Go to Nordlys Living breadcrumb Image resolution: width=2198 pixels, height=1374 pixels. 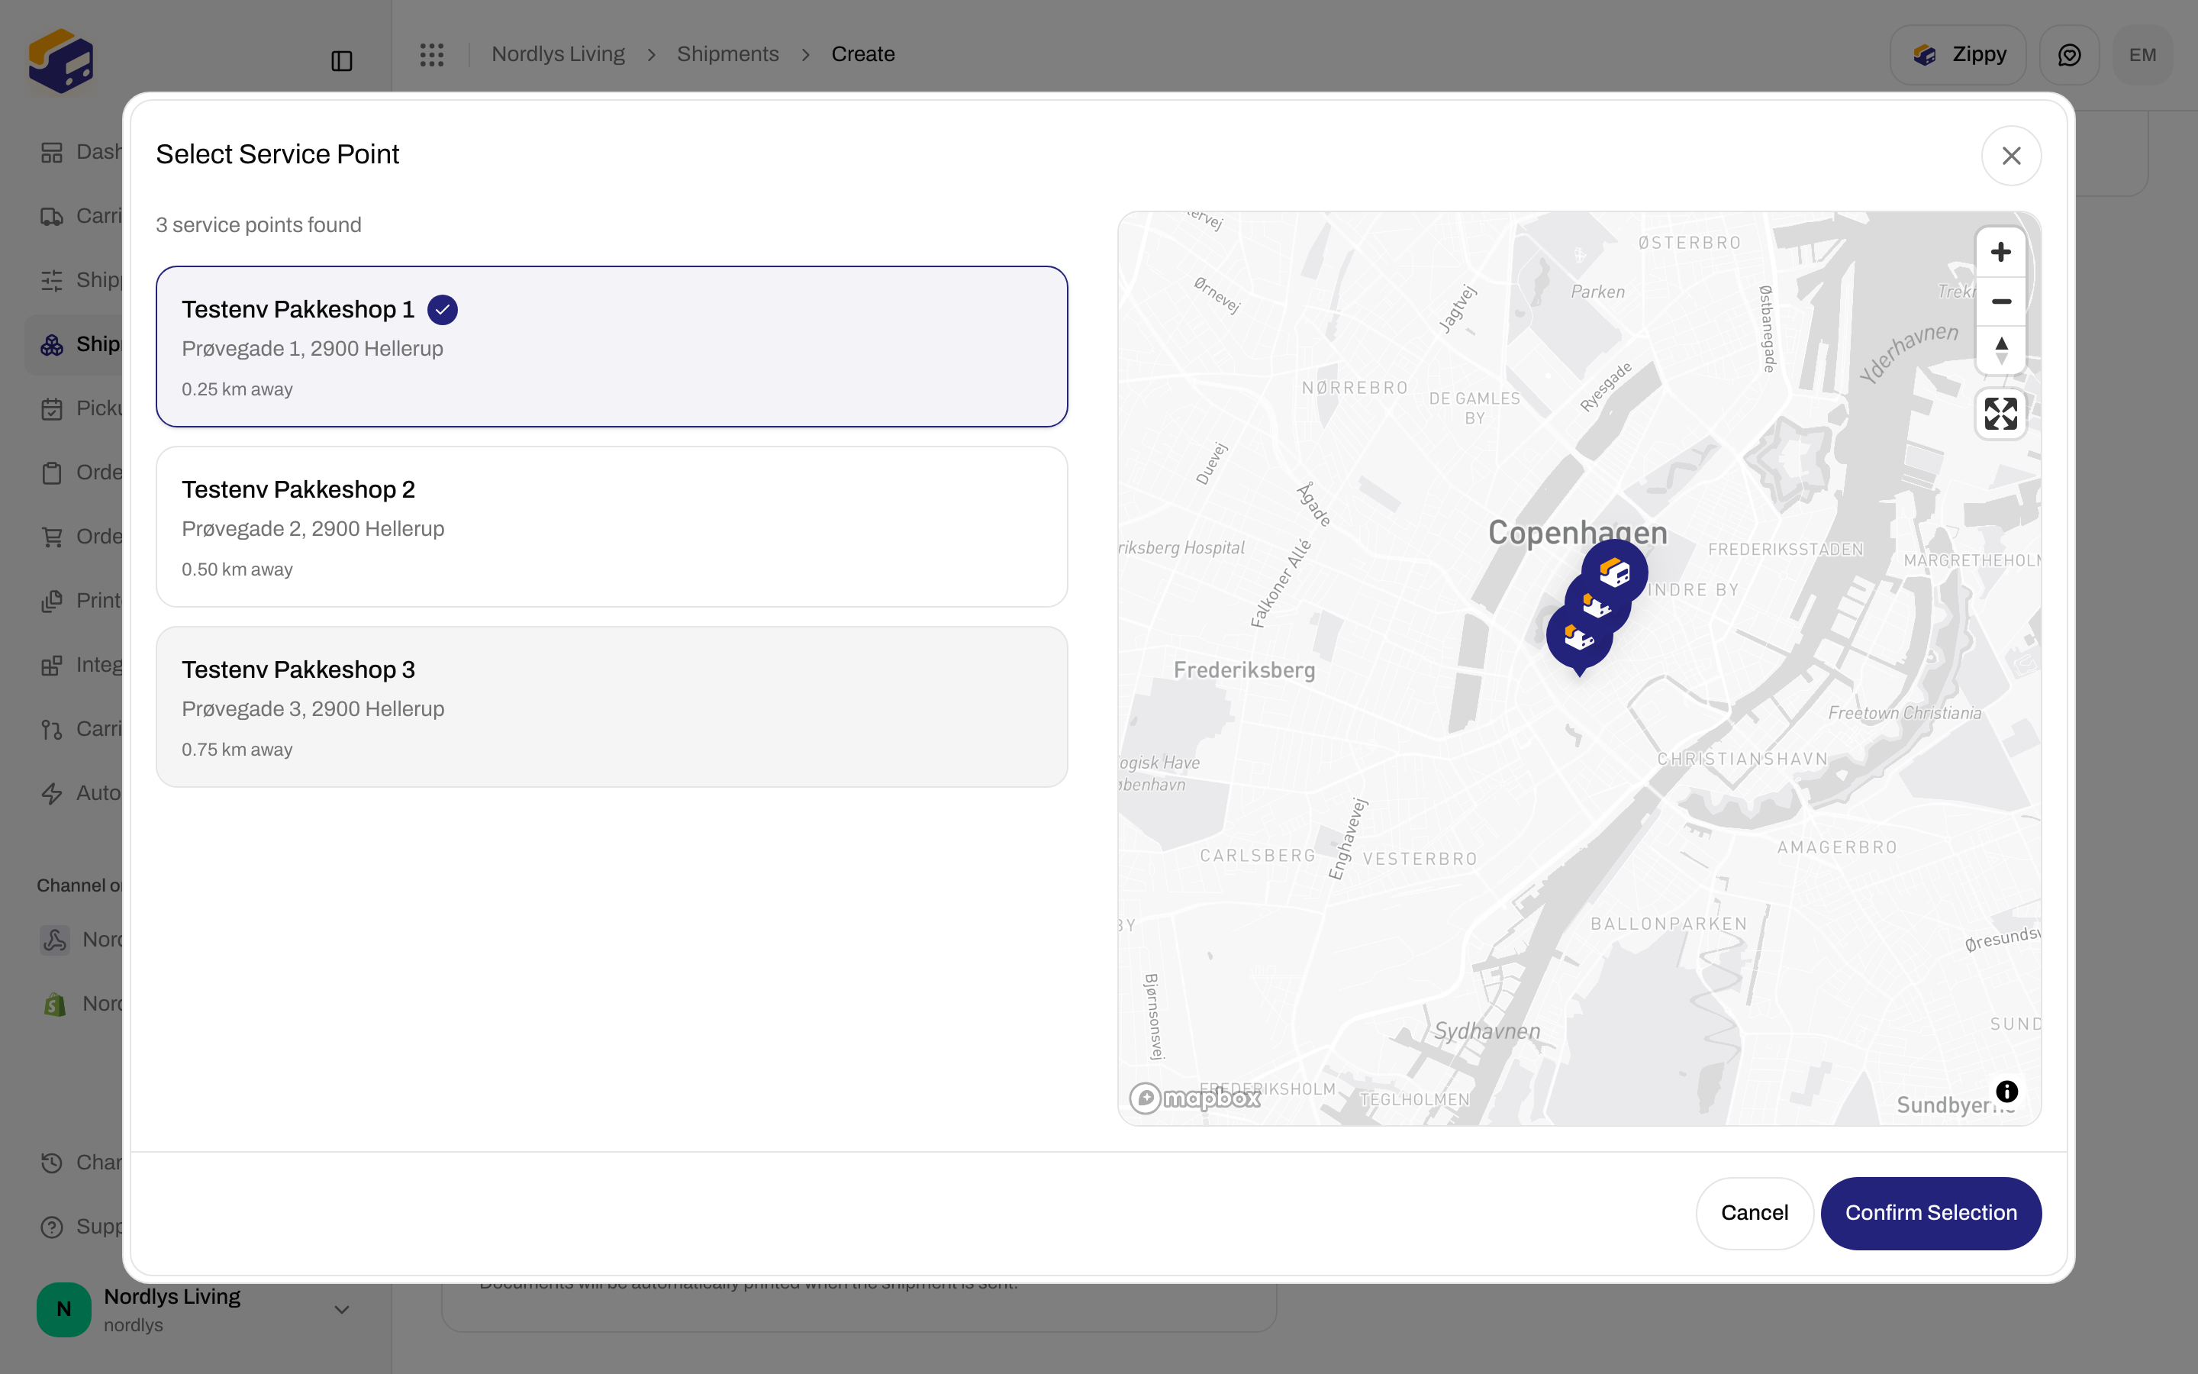click(558, 54)
